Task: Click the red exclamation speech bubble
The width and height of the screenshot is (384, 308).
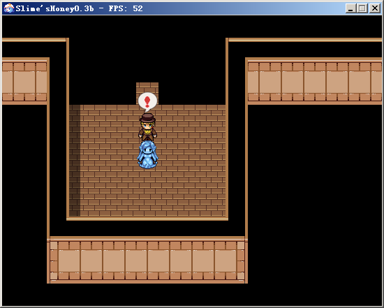Action: click(x=147, y=102)
